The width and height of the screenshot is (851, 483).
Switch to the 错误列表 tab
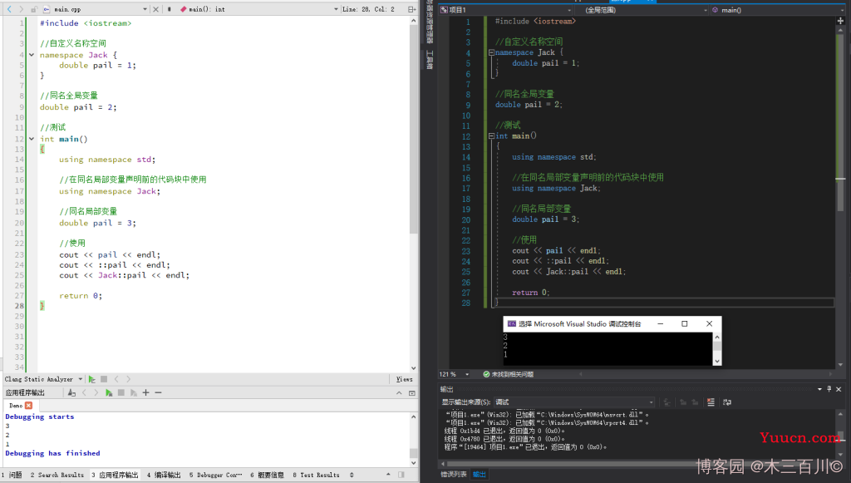click(453, 475)
